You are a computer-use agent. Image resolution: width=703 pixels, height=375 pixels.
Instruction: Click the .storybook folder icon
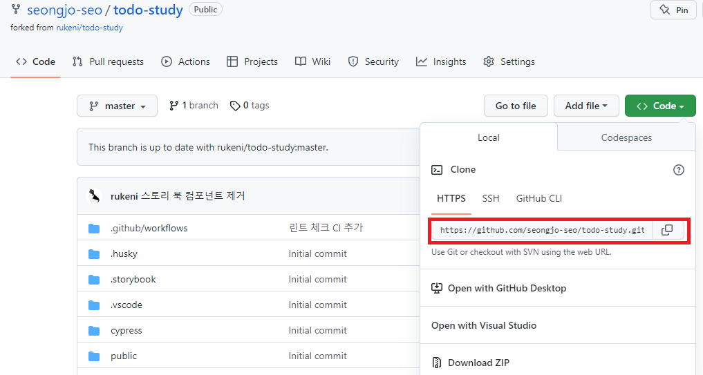click(x=94, y=280)
